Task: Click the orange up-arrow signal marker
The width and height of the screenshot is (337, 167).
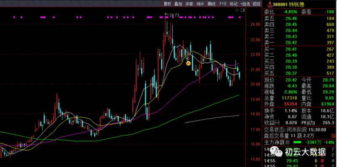Action: 188,64
